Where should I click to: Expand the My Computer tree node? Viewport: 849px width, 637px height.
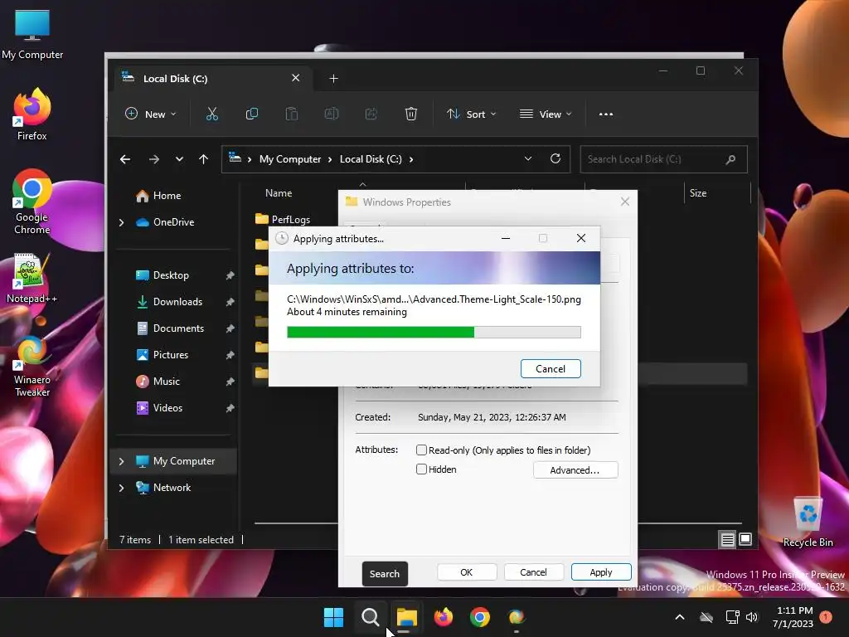121,461
